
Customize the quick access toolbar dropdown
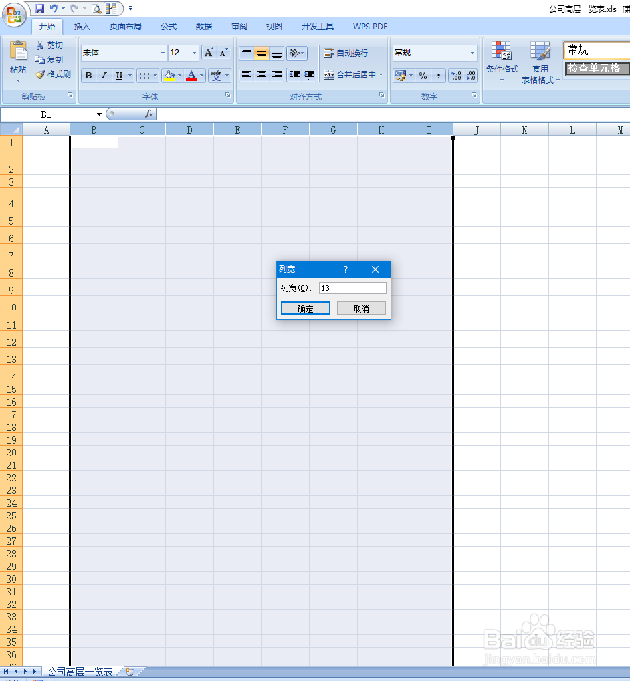[131, 8]
